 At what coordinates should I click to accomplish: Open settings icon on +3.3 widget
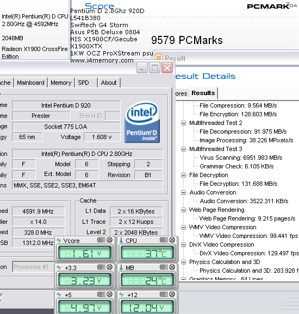tap(102, 267)
